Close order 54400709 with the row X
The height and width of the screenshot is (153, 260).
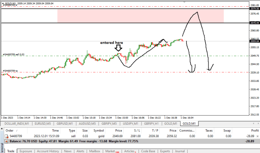[x=258, y=136]
